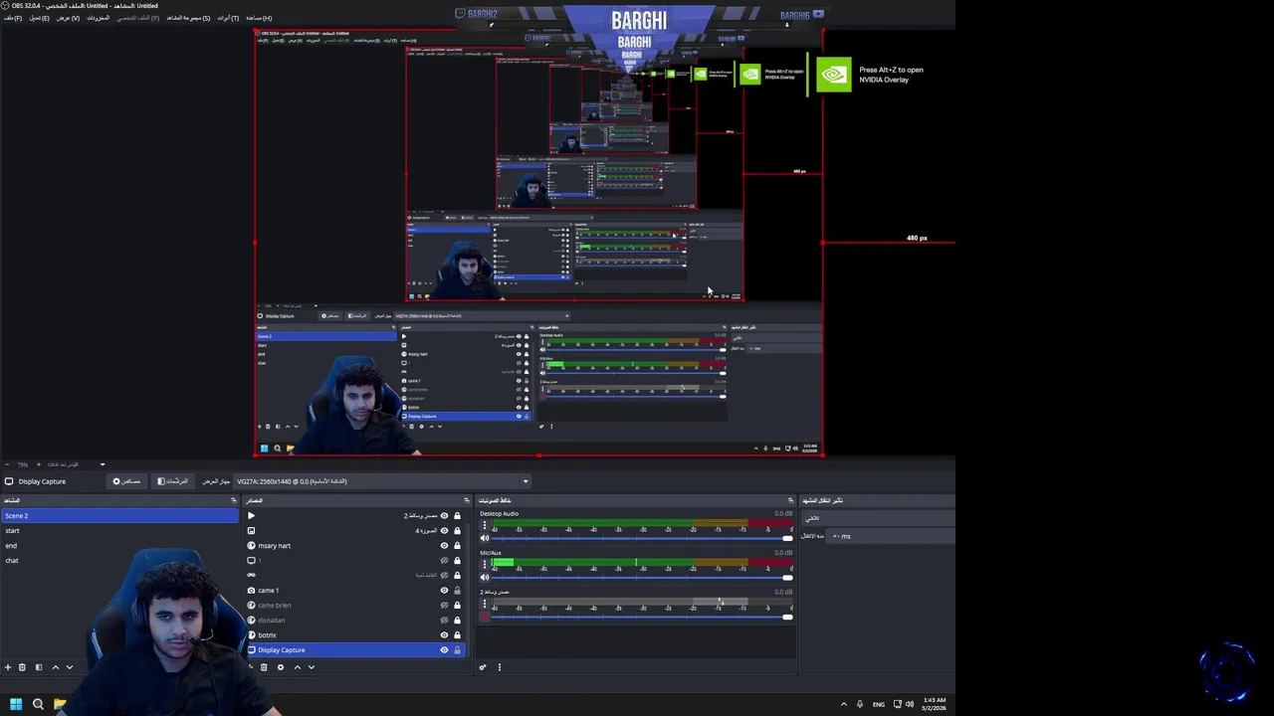Lock the came 1 source
This screenshot has width=1274, height=716.
coord(458,590)
